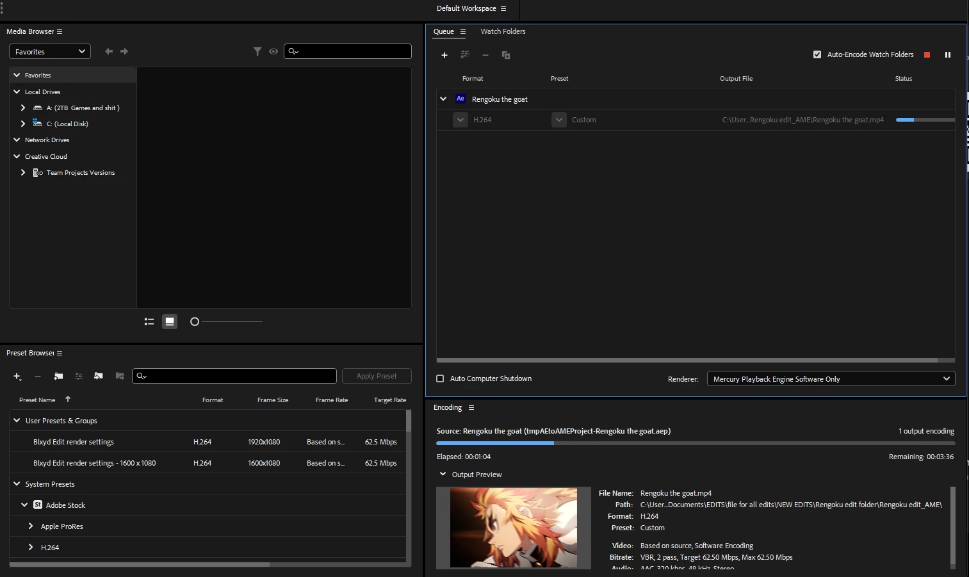
Task: Switch Media Browser to thumbnail view
Action: [x=170, y=321]
